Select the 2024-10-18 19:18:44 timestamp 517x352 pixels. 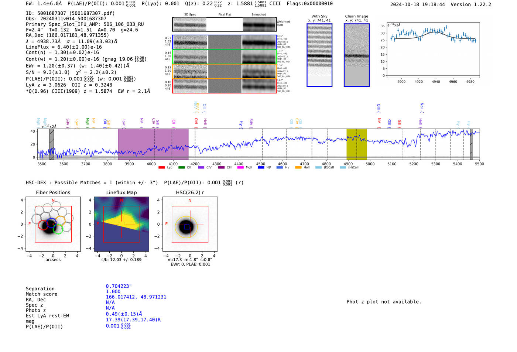click(418, 4)
